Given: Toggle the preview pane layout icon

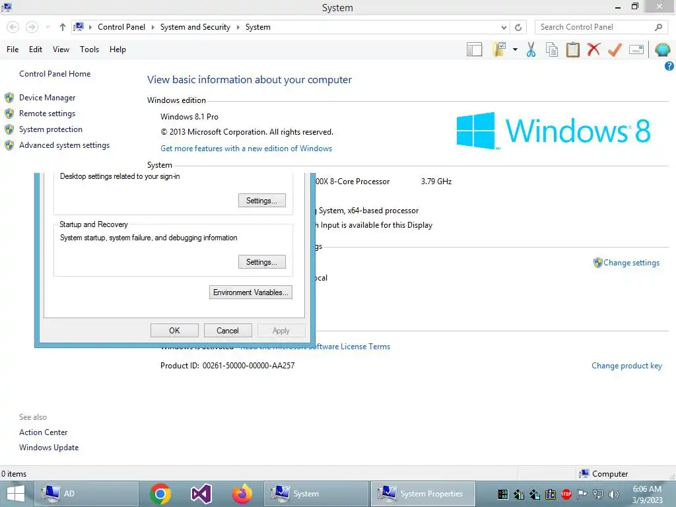Looking at the screenshot, I should (x=474, y=50).
